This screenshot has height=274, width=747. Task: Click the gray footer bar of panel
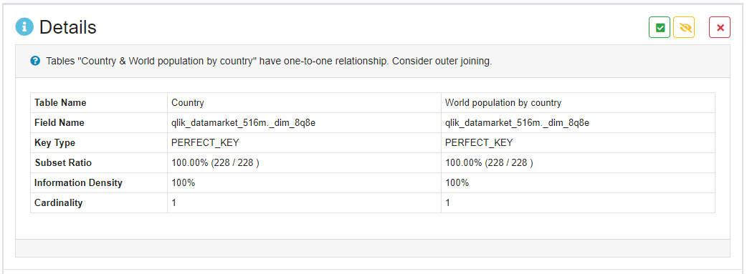point(373,248)
